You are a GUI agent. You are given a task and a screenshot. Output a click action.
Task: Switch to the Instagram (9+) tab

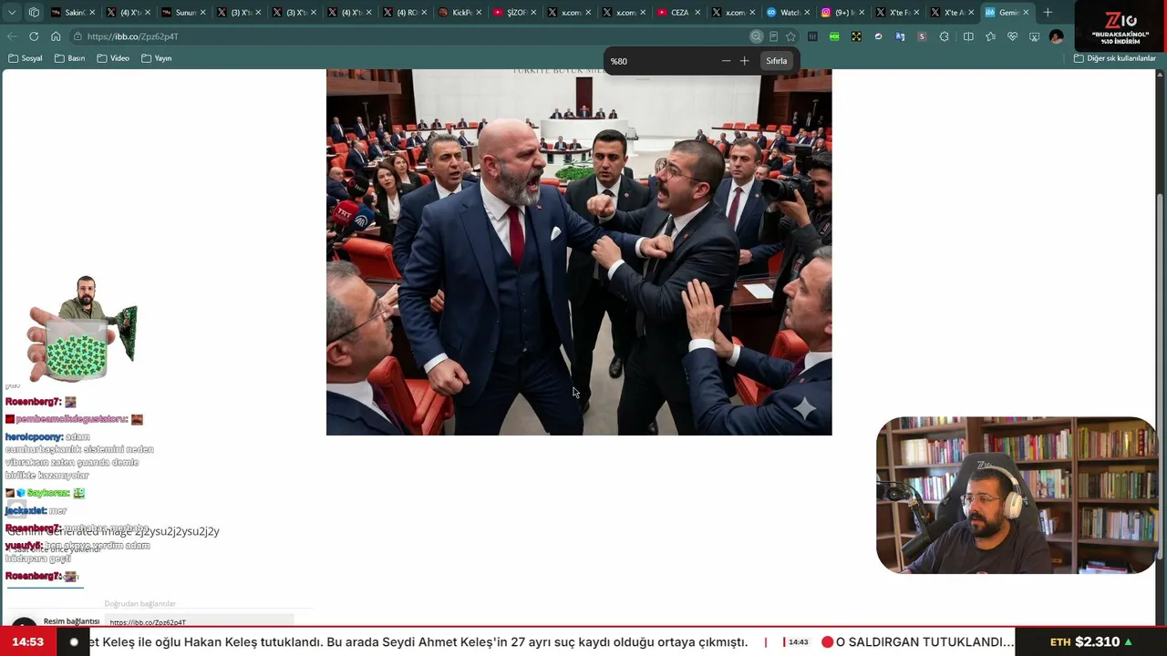point(843,13)
